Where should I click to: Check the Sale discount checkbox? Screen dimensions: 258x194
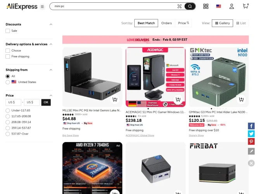8,31
